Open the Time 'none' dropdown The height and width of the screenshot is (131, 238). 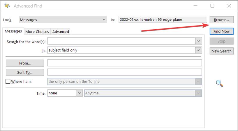[80, 93]
